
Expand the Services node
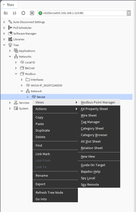coord(10,103)
